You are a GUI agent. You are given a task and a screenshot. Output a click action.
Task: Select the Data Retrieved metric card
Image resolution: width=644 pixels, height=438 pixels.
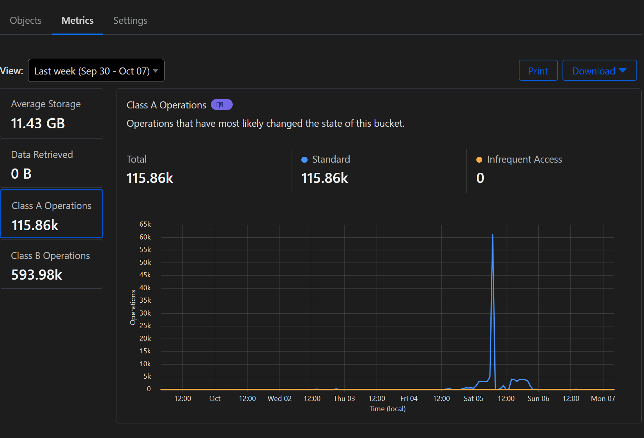(x=51, y=163)
